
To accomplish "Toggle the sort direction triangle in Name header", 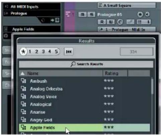I will (x=22, y=73).
